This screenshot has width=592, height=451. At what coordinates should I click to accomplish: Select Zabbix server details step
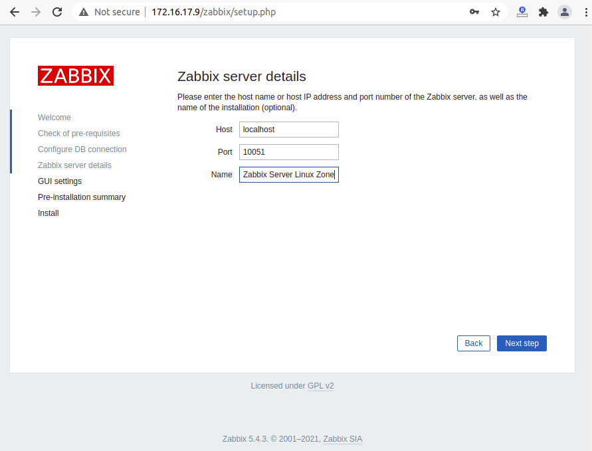coord(75,165)
